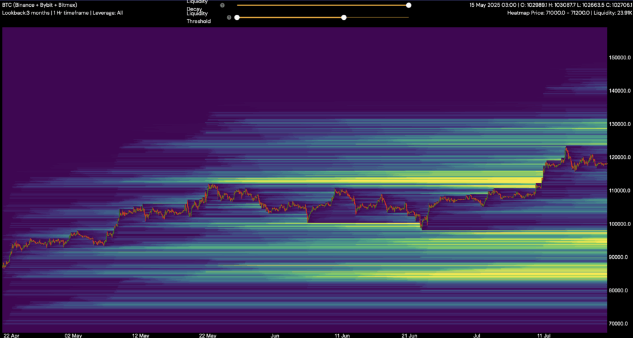Image resolution: width=633 pixels, height=338 pixels.
Task: Click the 140000.0 price axis label
Action: click(619, 91)
